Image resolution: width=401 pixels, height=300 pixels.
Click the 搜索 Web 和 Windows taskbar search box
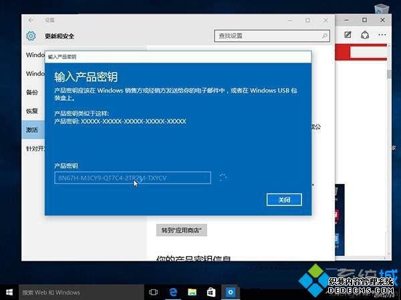(81, 293)
